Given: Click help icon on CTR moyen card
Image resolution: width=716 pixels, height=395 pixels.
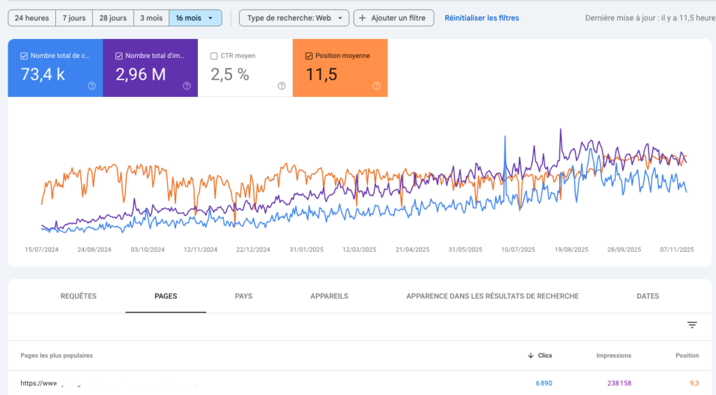Looking at the screenshot, I should tap(281, 86).
